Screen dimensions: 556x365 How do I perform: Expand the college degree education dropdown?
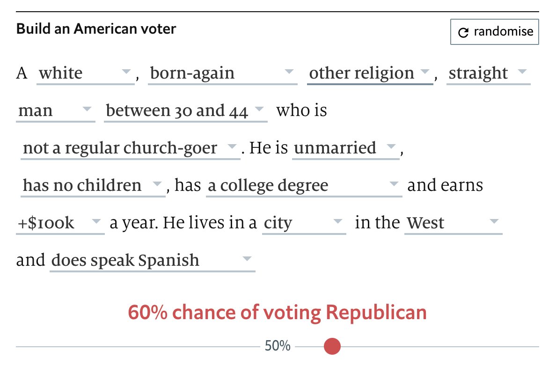click(303, 186)
